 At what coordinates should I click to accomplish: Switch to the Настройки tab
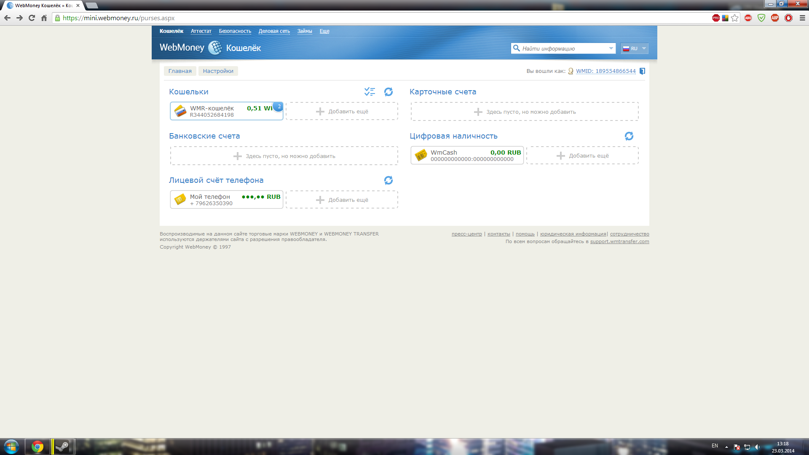click(x=218, y=71)
